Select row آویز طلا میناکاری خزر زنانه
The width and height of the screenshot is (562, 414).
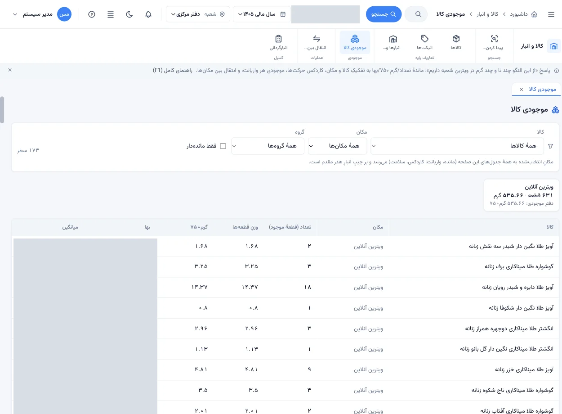pyautogui.click(x=285, y=370)
